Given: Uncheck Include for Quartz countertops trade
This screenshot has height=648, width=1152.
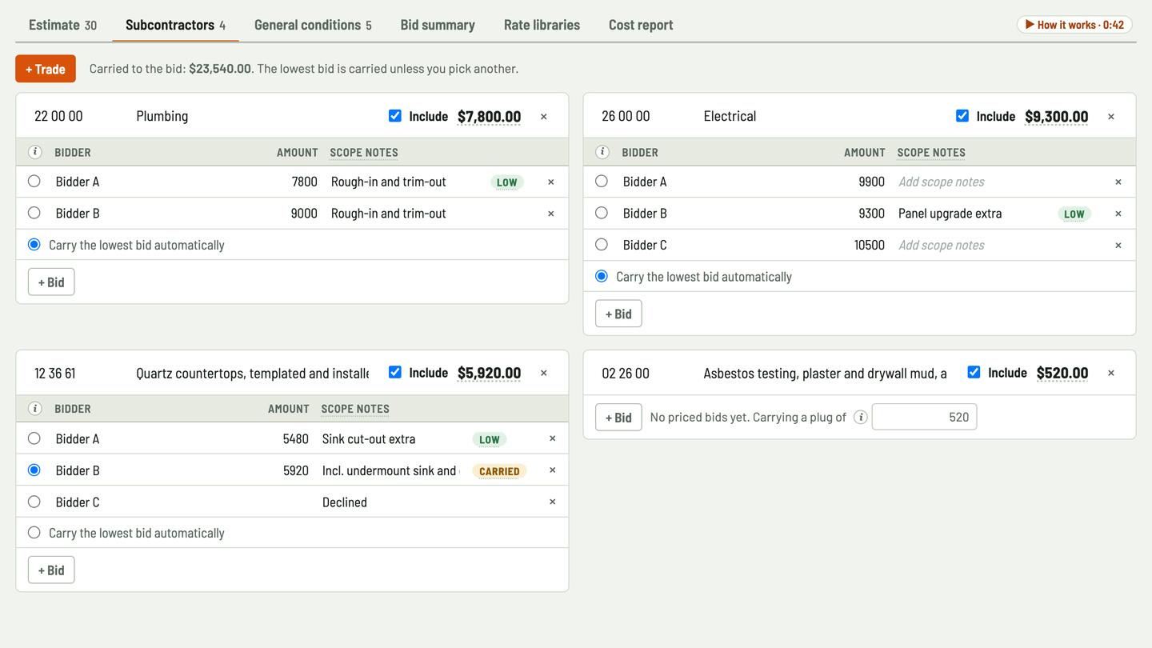Looking at the screenshot, I should coord(395,372).
